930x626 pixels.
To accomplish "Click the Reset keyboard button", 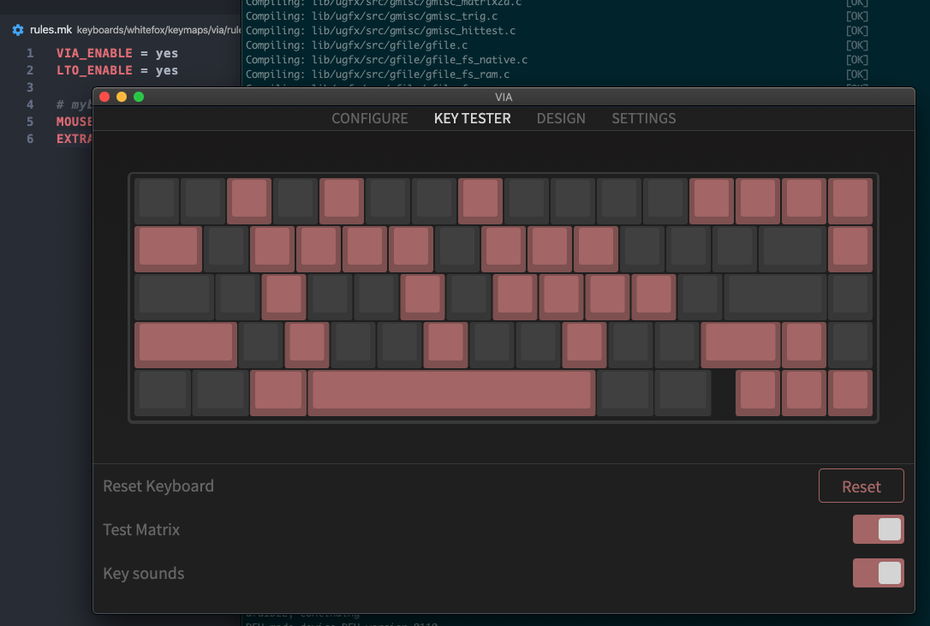I will (x=861, y=486).
